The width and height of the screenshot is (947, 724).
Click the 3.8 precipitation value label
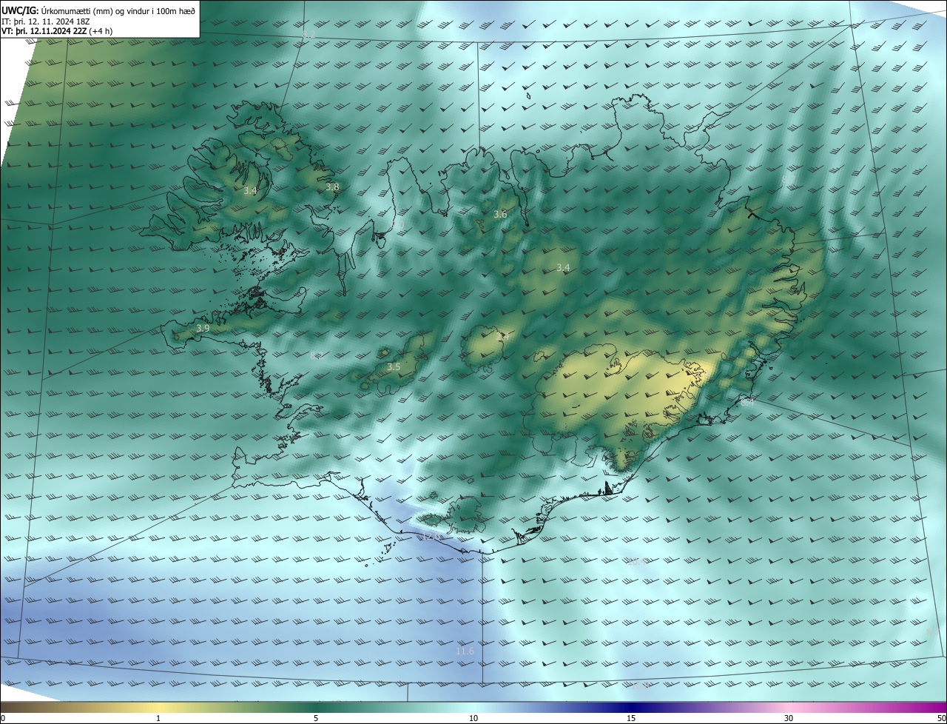coord(332,187)
